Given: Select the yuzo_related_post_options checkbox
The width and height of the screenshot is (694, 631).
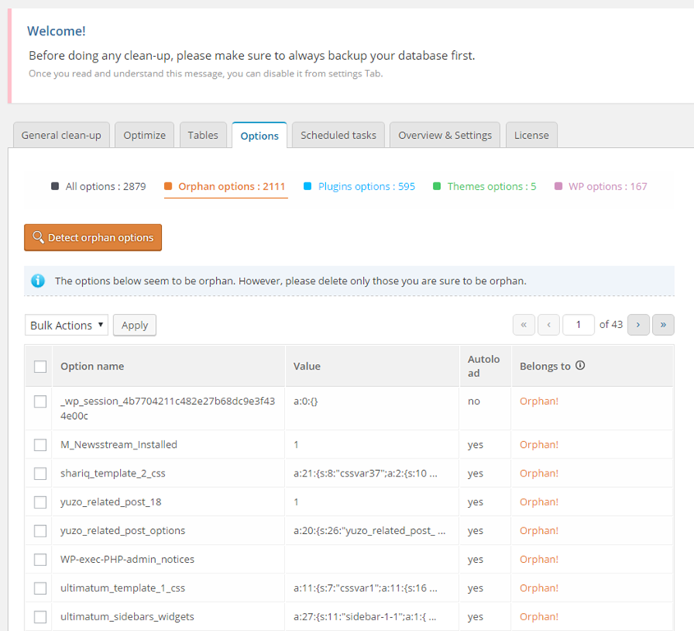Looking at the screenshot, I should coord(40,531).
